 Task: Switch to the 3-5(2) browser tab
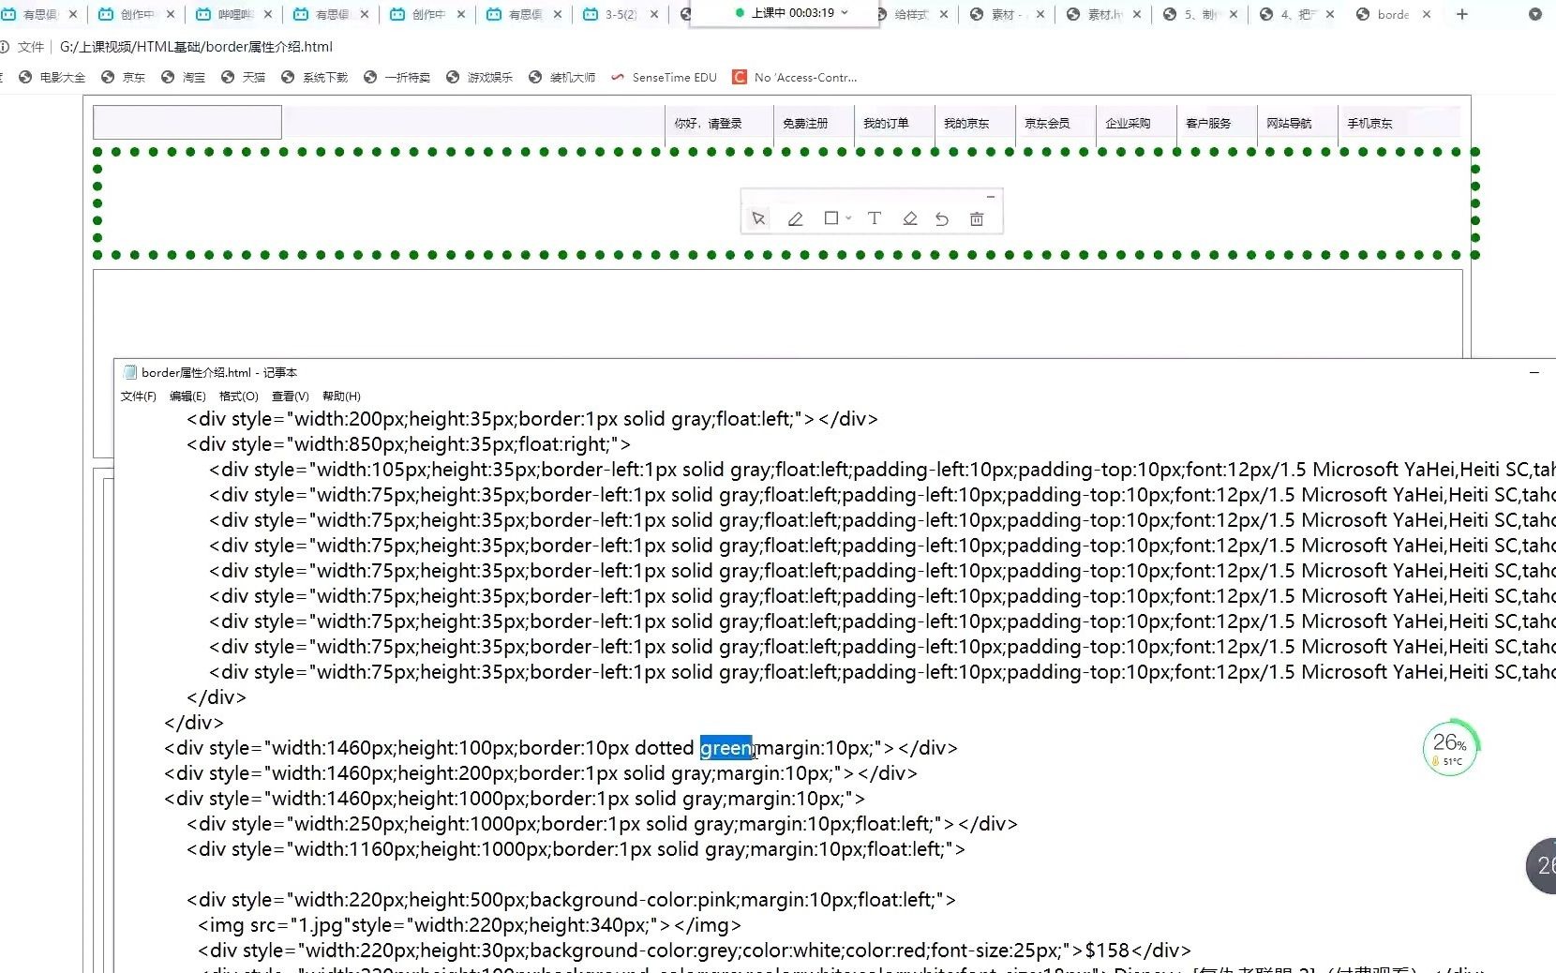(x=620, y=14)
